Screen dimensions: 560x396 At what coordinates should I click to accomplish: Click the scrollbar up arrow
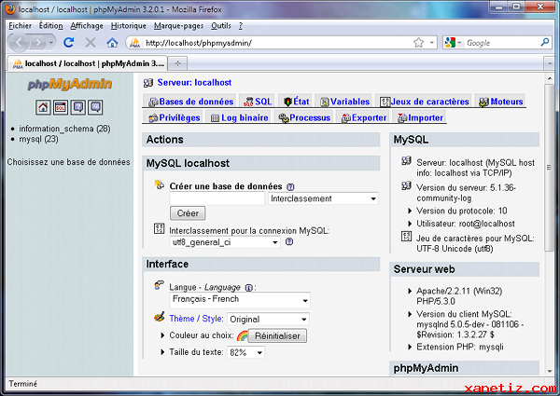click(x=550, y=78)
